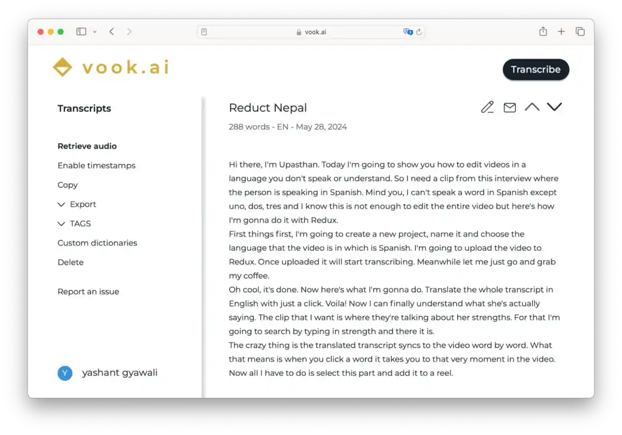Image resolution: width=622 pixels, height=435 pixels.
Task: Click the yashant gyawali avatar circle
Action: coord(65,373)
